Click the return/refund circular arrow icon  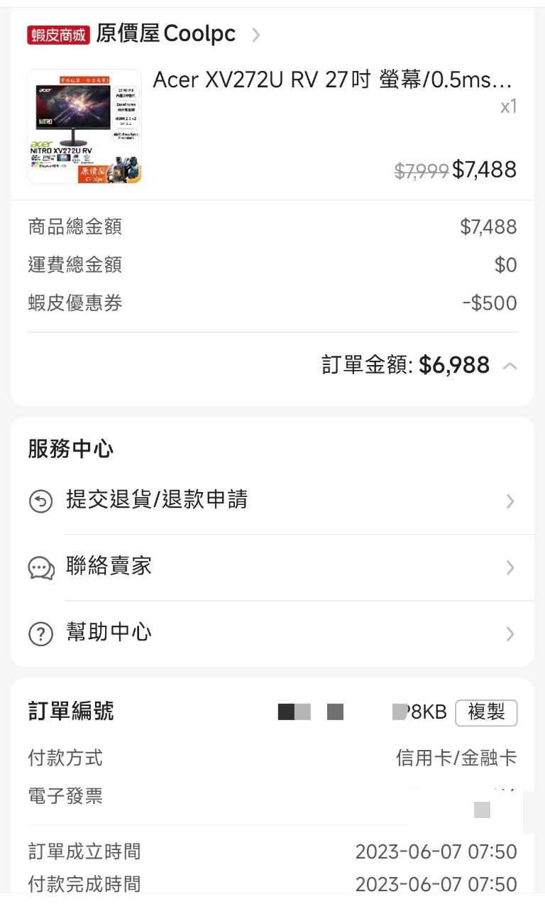40,501
